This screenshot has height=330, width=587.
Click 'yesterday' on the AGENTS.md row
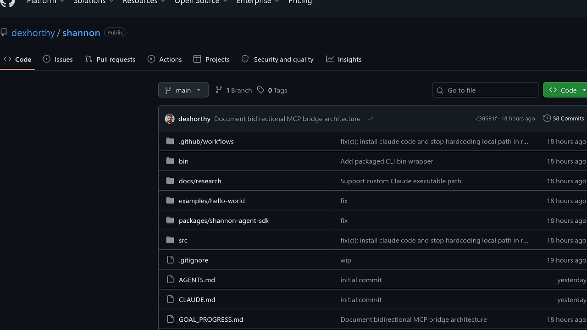(x=571, y=280)
